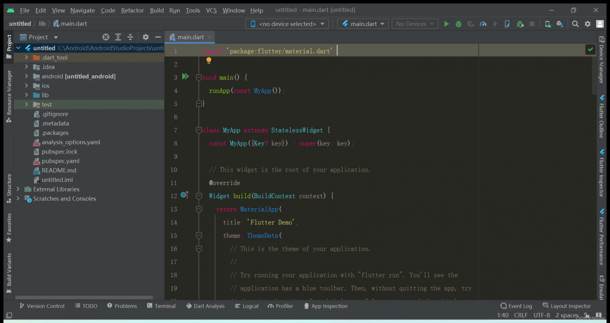Click Attach Debugger to Android Process icon
The width and height of the screenshot is (610, 323).
point(520,24)
